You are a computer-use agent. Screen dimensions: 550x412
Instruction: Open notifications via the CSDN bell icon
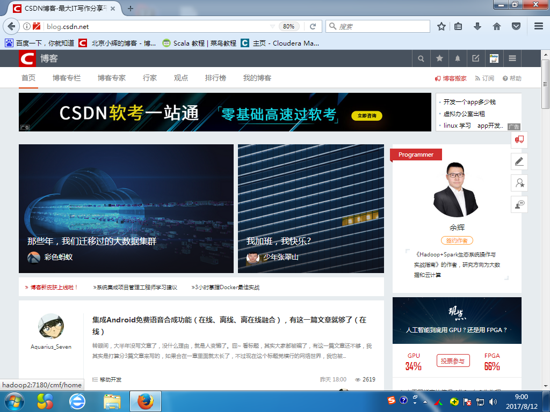[x=458, y=58]
